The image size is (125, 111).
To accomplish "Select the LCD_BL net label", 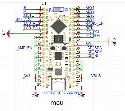I will pyautogui.click(x=92, y=56).
